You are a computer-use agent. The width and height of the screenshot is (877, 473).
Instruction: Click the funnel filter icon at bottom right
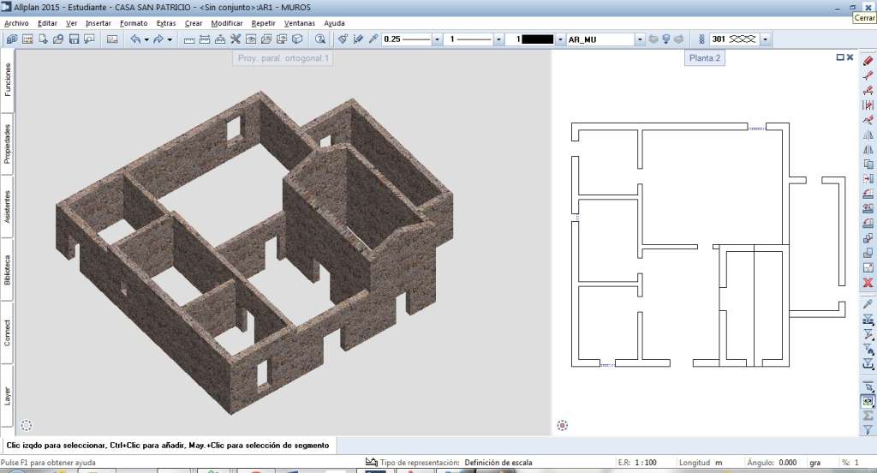pos(868,429)
